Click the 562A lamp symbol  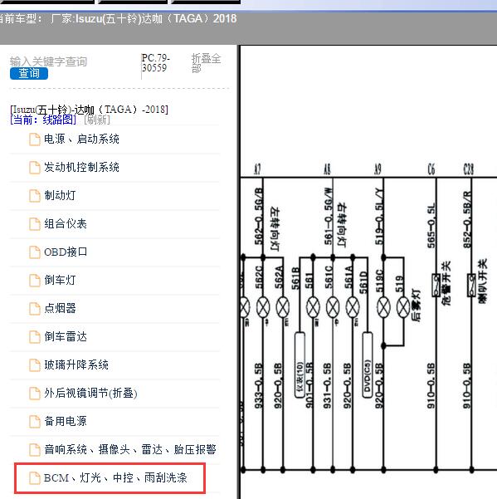click(x=283, y=307)
